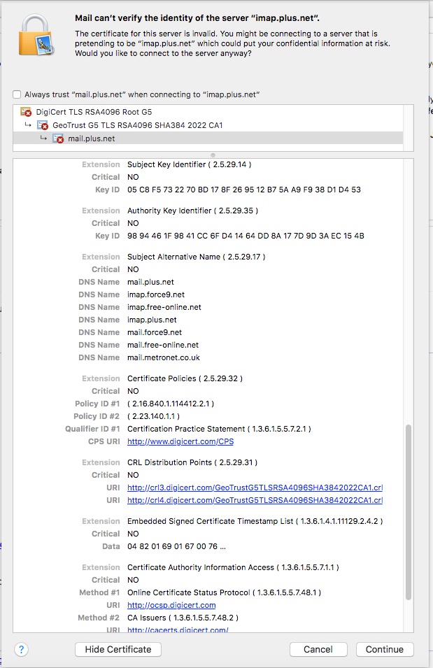Click the imap.plus.net DNS Name entry

click(151, 320)
